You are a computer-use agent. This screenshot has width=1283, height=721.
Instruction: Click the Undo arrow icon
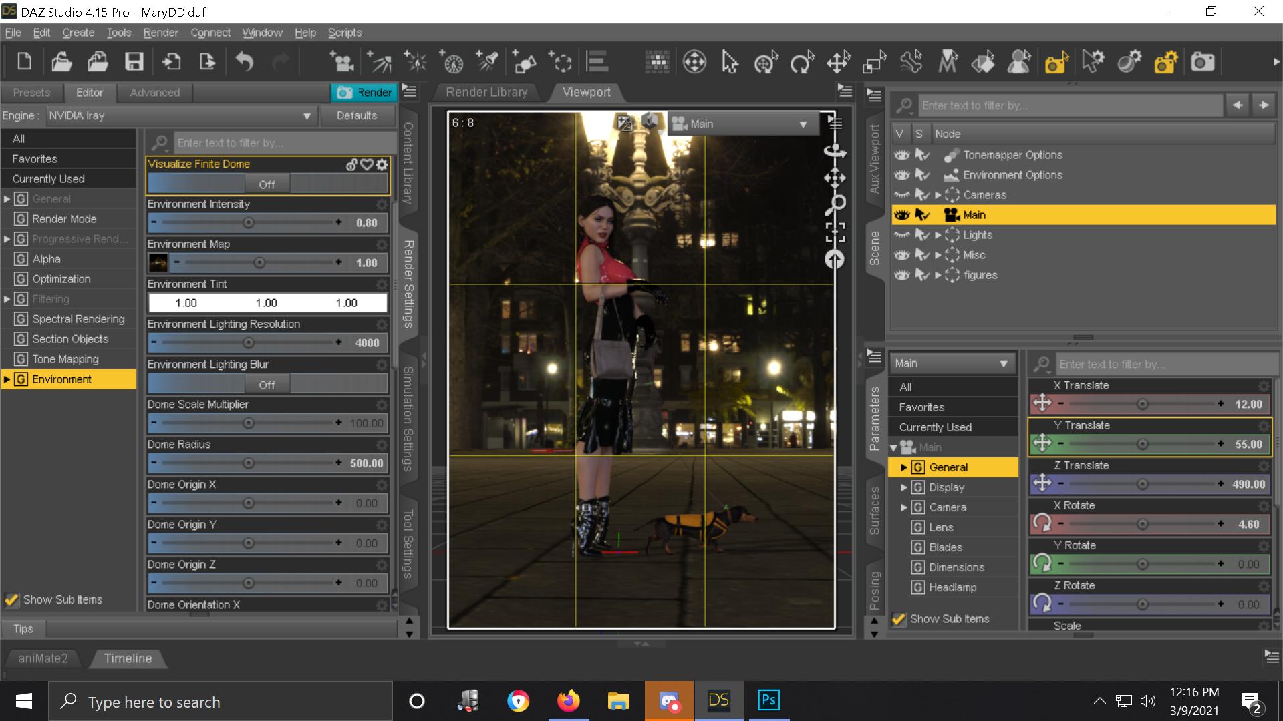(x=245, y=63)
